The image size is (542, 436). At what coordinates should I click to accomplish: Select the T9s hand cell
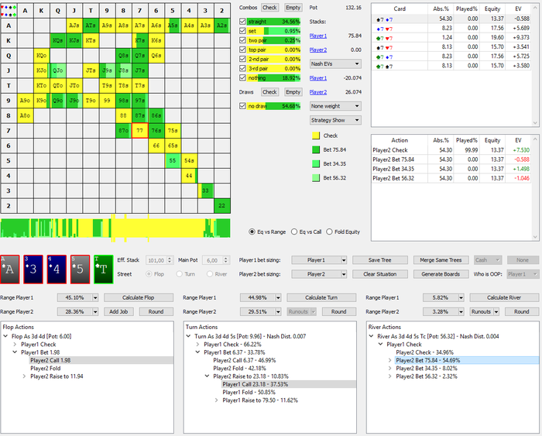[107, 85]
